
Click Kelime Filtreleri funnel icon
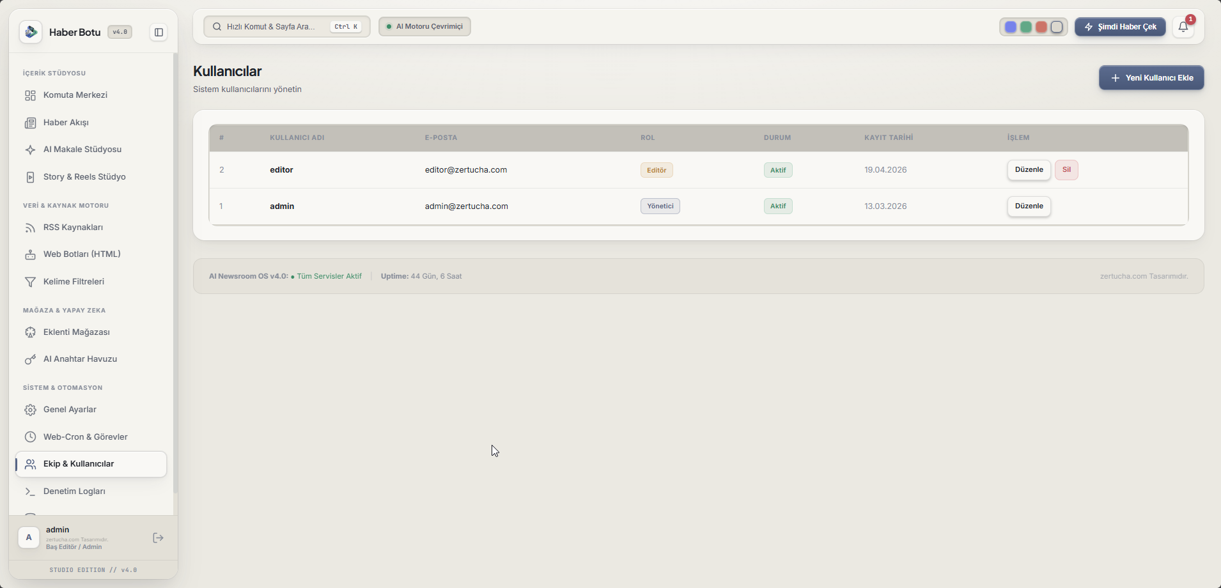tap(30, 282)
